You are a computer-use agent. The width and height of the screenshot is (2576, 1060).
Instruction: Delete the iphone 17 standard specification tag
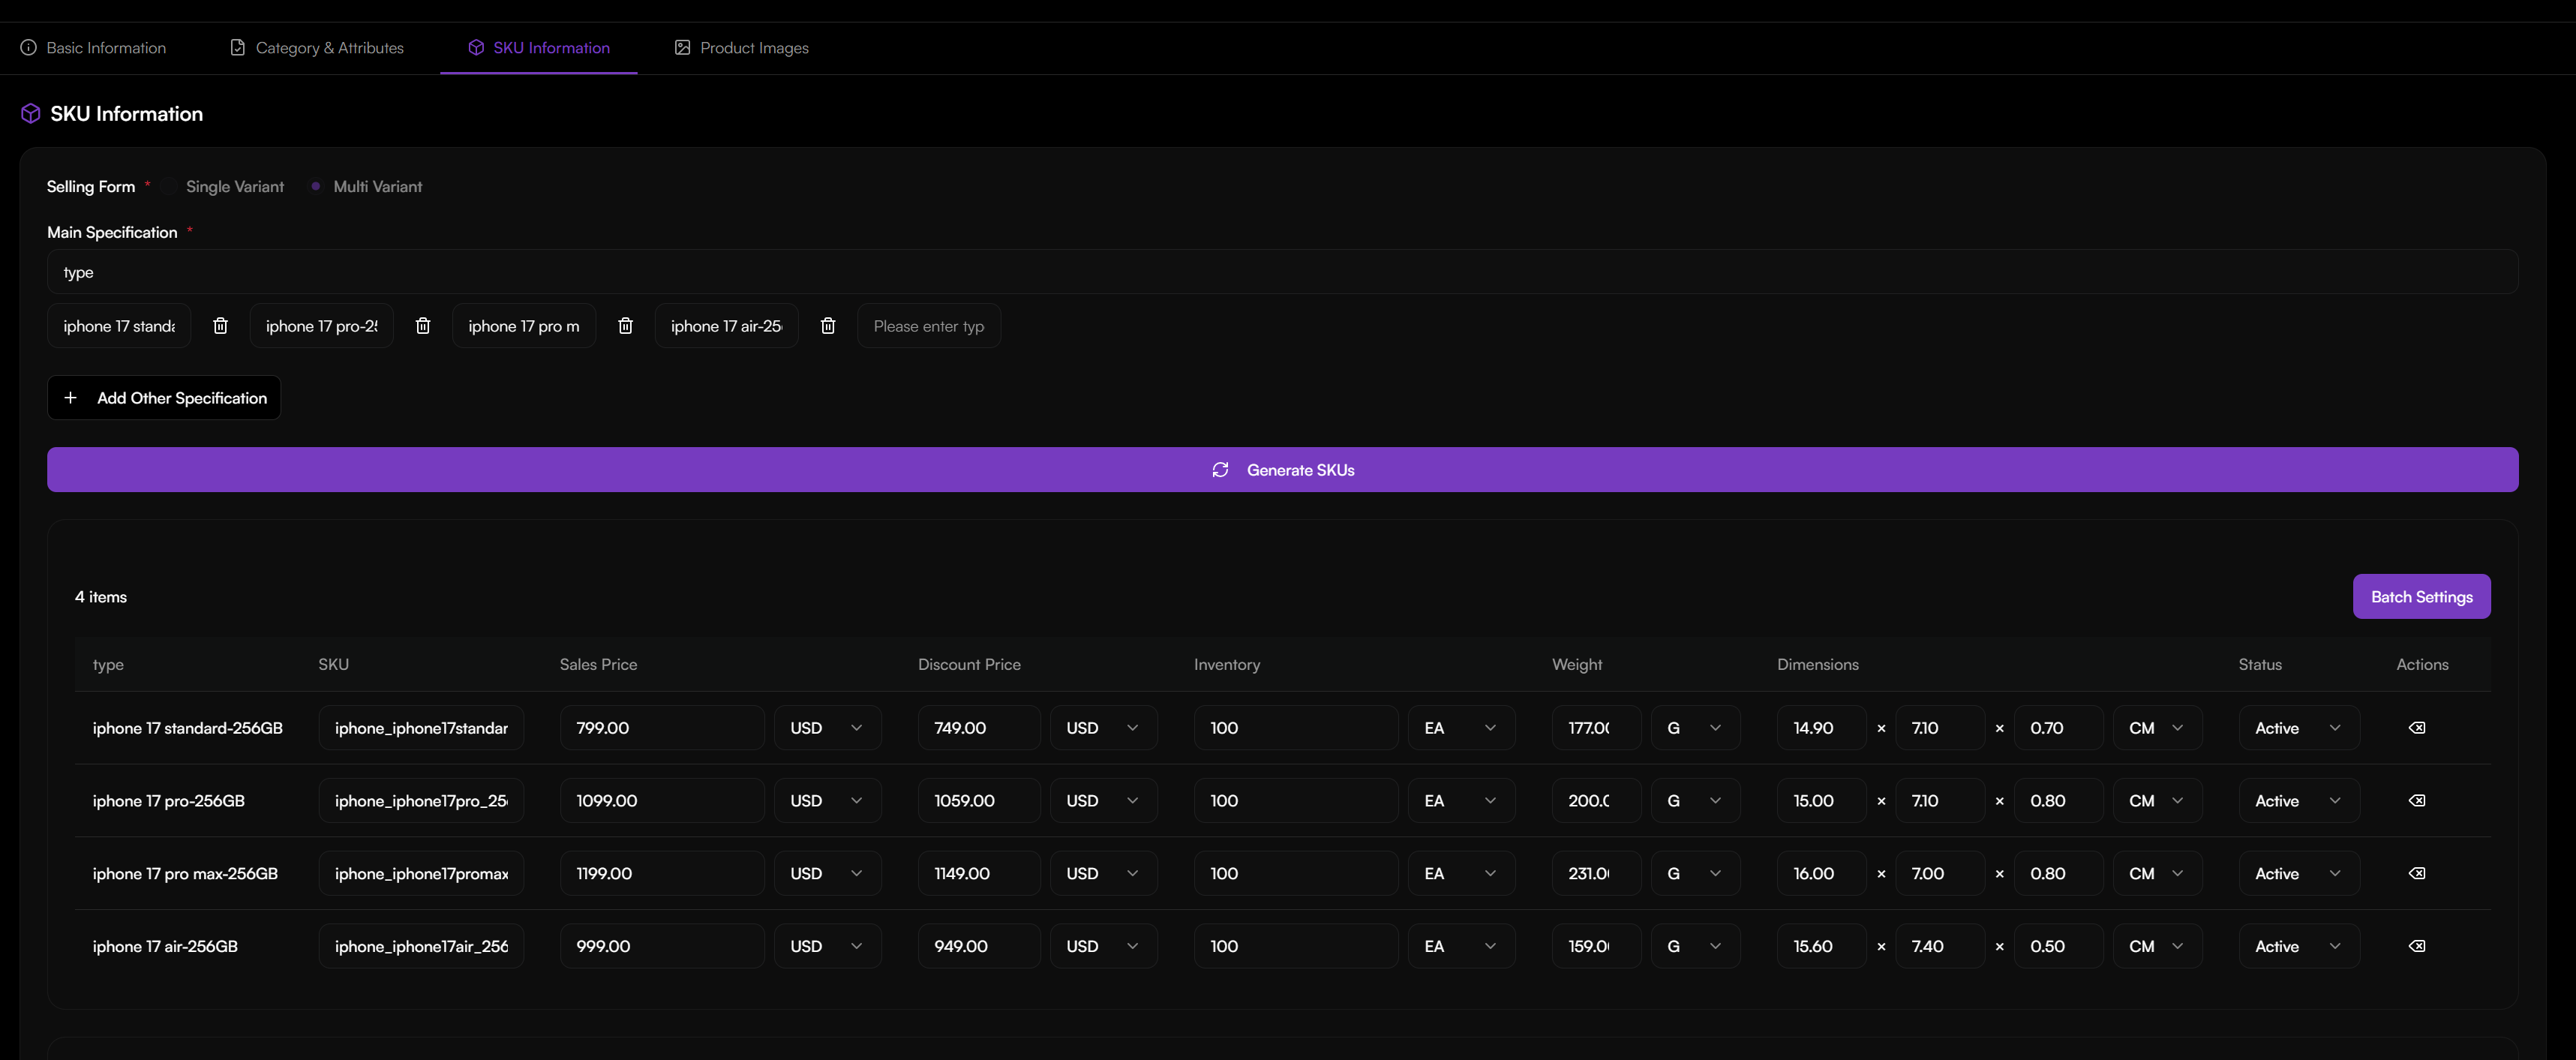tap(220, 325)
